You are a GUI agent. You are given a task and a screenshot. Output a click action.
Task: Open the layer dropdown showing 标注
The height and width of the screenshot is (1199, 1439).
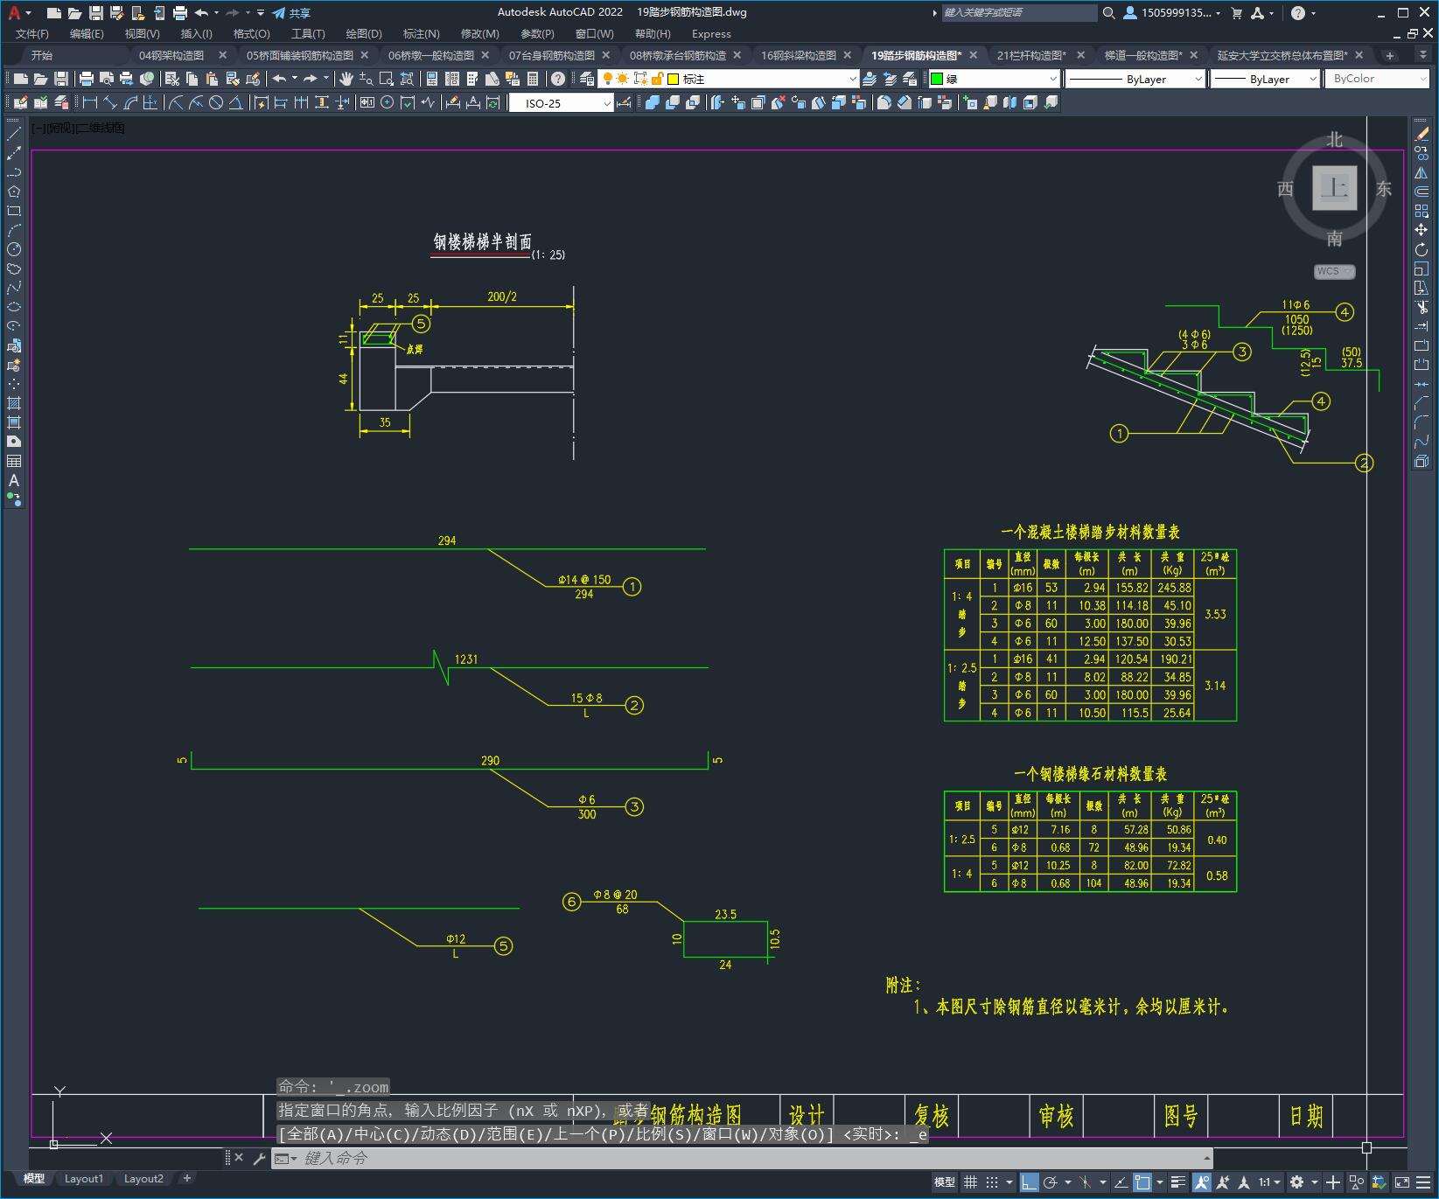click(729, 79)
